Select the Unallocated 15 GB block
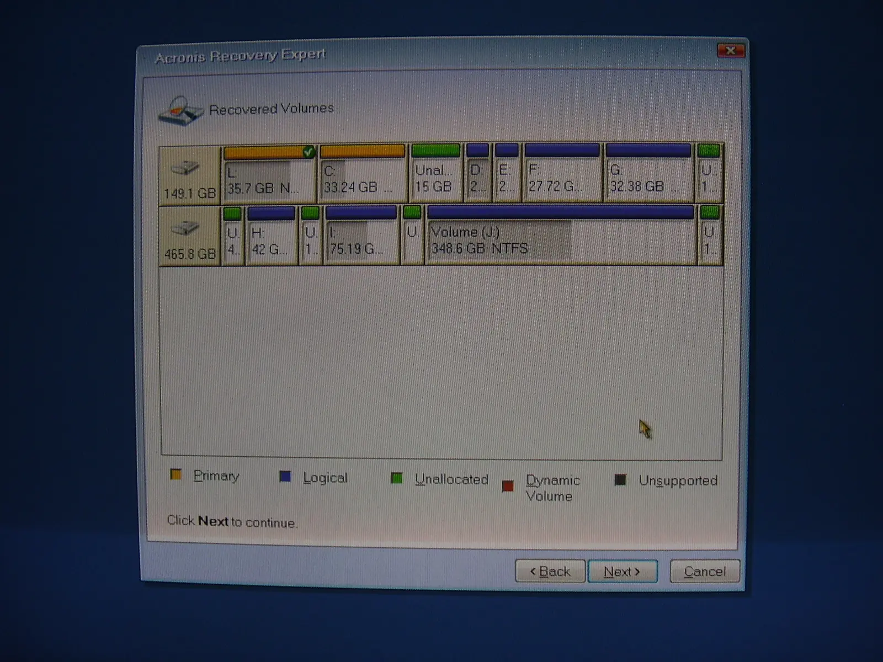 [x=435, y=173]
